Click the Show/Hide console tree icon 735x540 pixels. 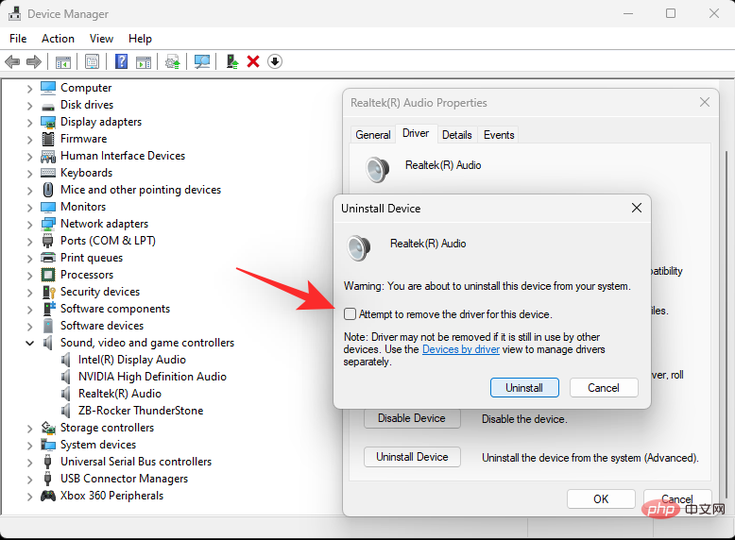click(x=63, y=61)
